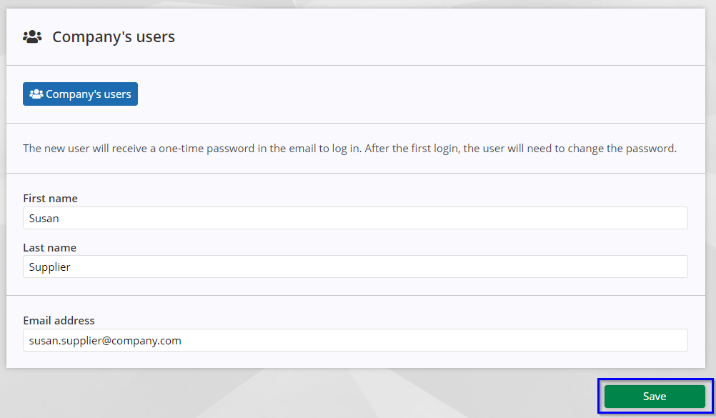Image resolution: width=716 pixels, height=418 pixels.
Task: Click the green Save button
Action: pyautogui.click(x=655, y=396)
